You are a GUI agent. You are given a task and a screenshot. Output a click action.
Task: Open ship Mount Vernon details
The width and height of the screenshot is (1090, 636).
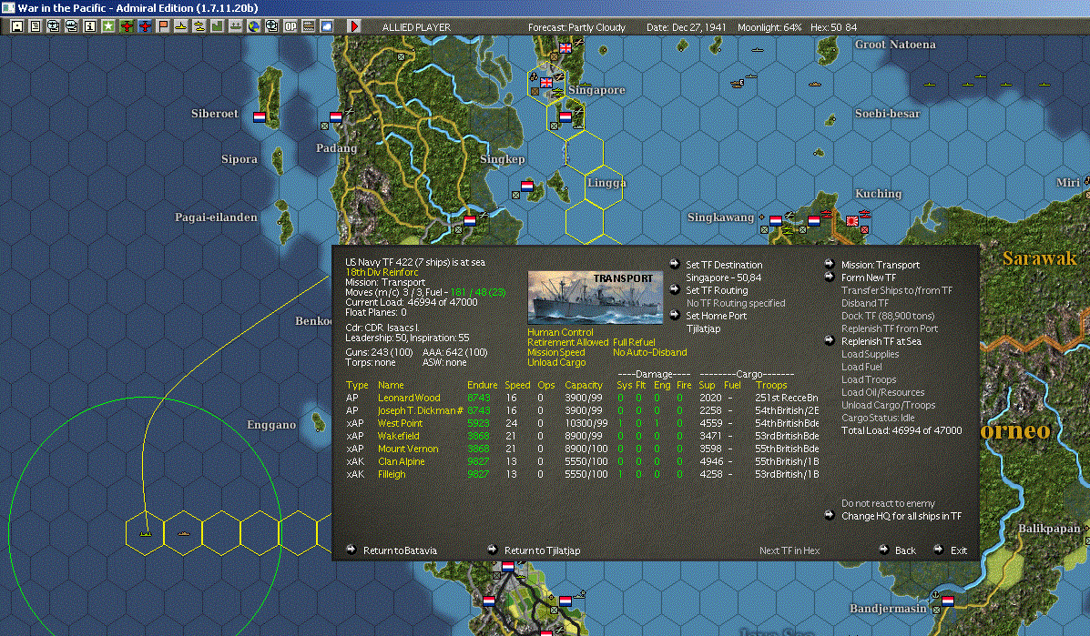(408, 449)
